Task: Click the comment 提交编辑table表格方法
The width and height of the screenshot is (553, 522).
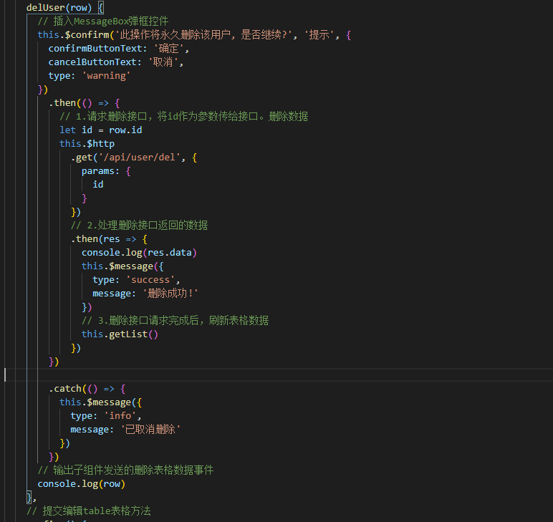Action: pyautogui.click(x=89, y=511)
